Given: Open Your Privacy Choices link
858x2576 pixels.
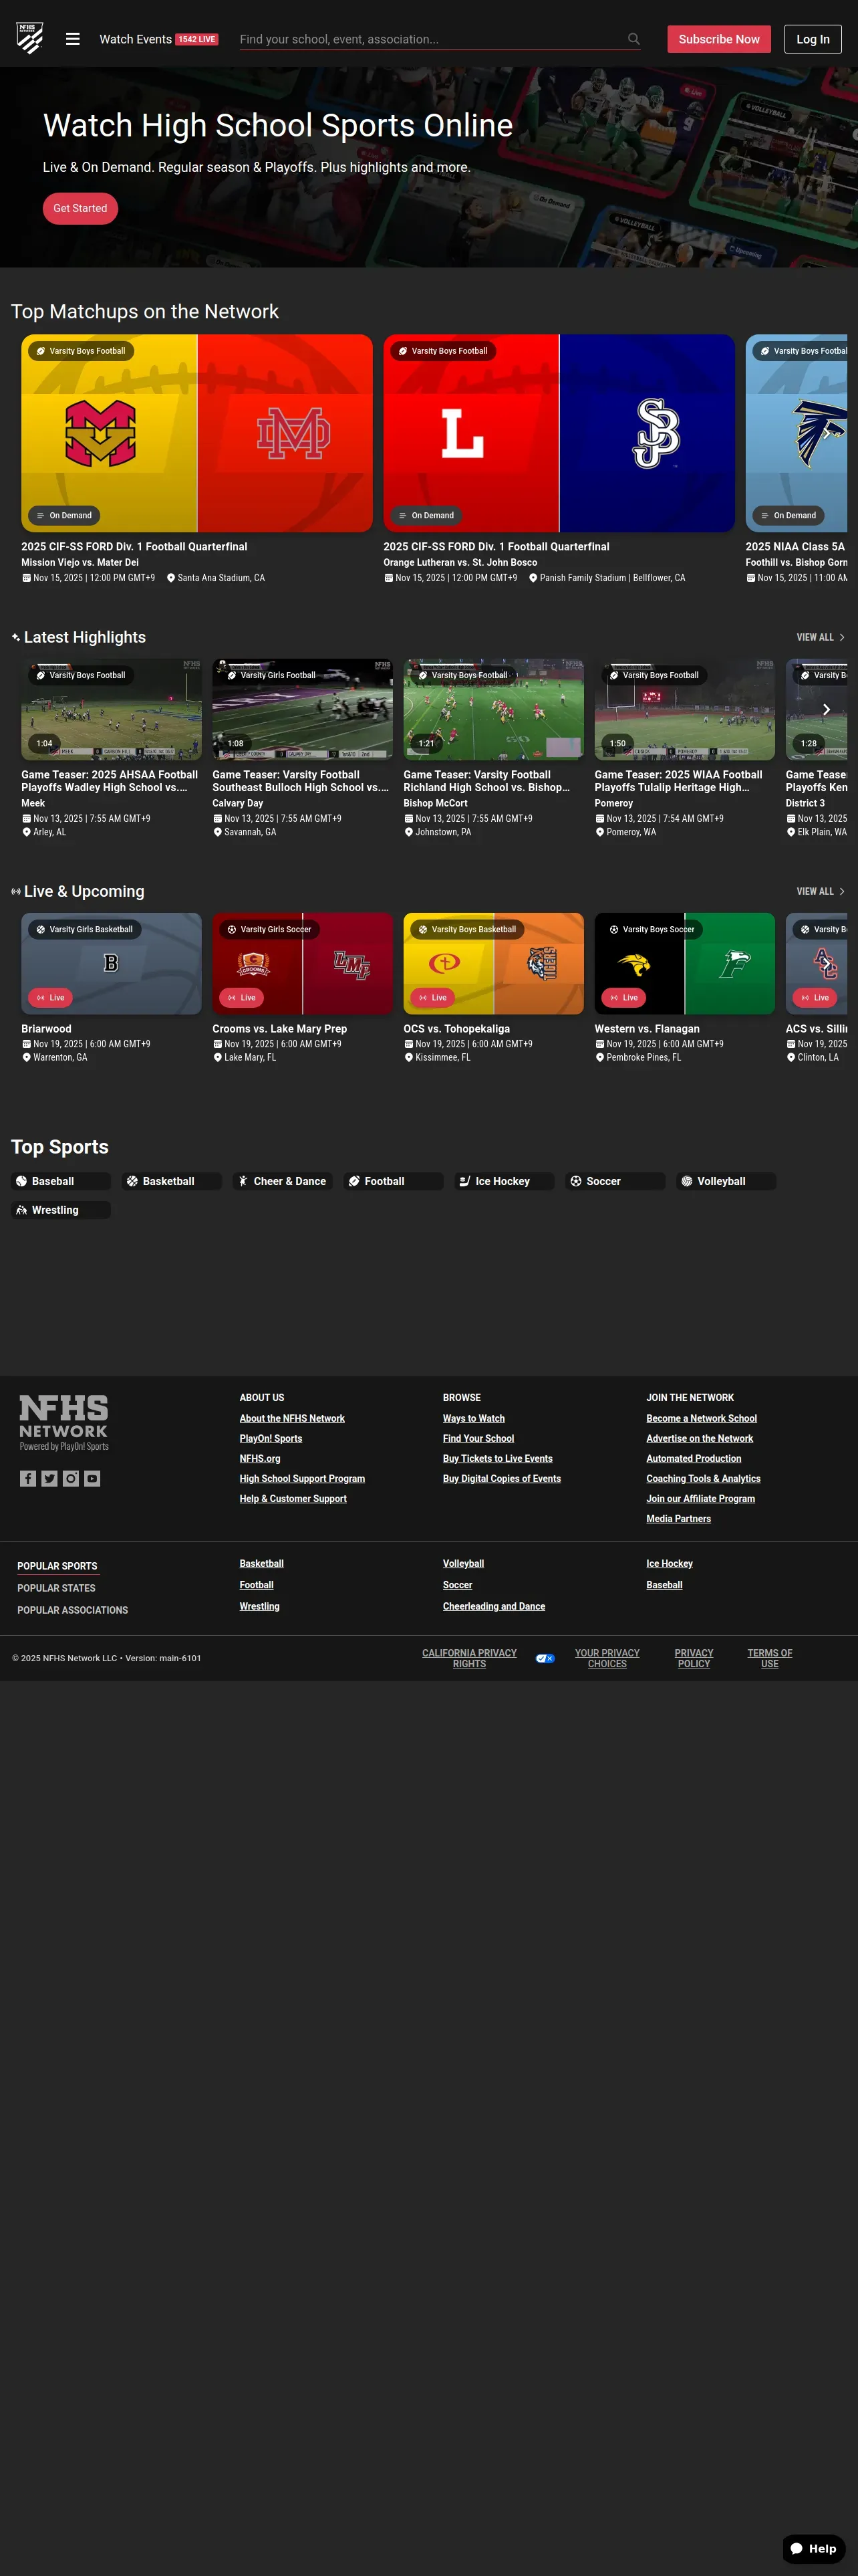Looking at the screenshot, I should (607, 1658).
